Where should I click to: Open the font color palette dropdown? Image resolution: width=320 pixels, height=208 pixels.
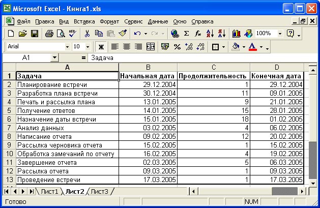[261, 47]
